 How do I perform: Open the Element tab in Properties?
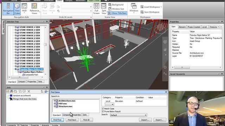[182, 27]
